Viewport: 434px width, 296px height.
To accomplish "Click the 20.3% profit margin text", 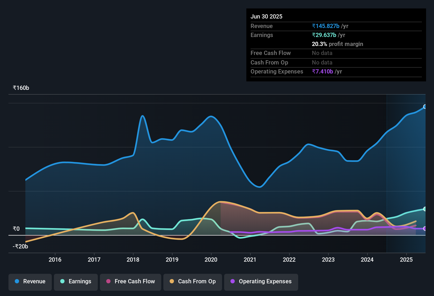I will (338, 44).
